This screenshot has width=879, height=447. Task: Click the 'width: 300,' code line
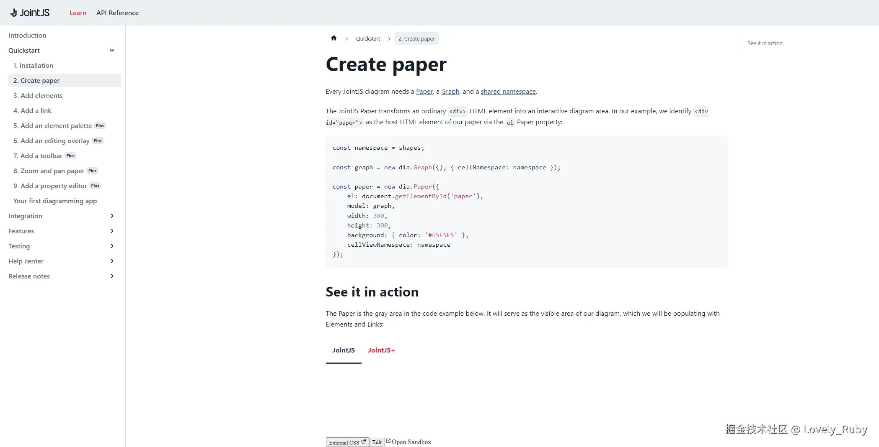(x=367, y=216)
